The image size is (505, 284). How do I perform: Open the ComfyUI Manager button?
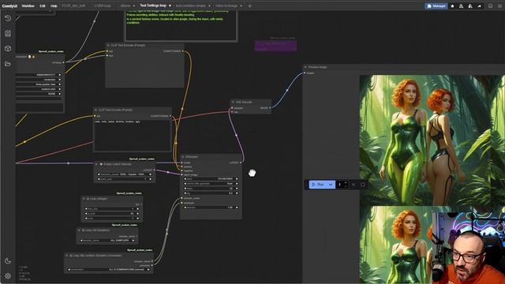tap(436, 6)
